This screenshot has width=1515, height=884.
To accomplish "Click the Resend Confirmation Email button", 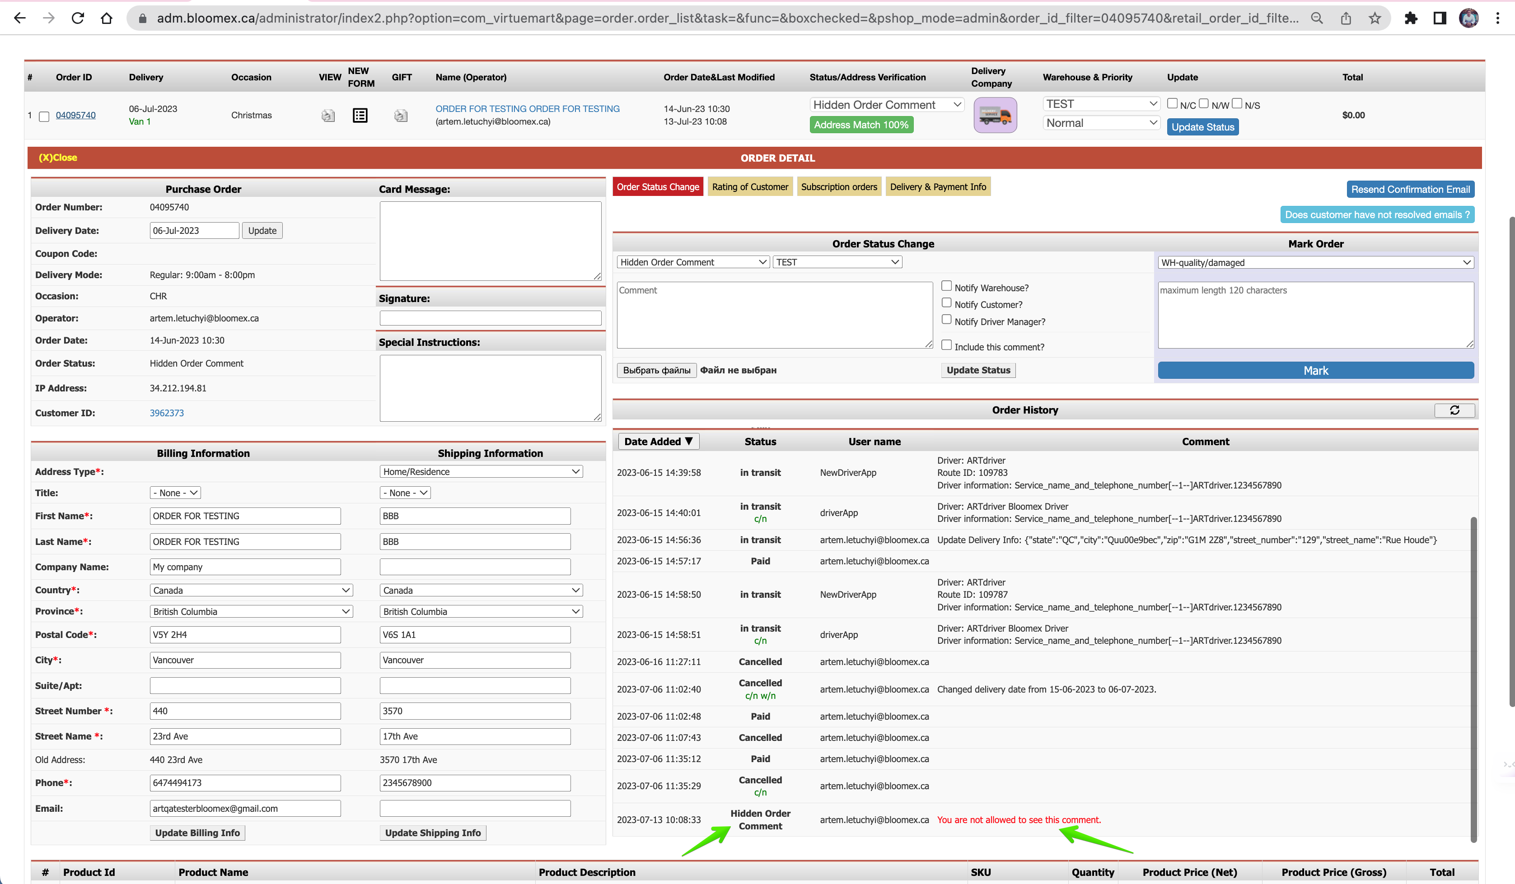I will 1410,189.
